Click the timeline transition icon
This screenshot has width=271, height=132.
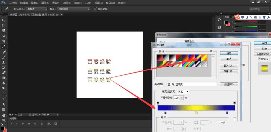pos(55,124)
